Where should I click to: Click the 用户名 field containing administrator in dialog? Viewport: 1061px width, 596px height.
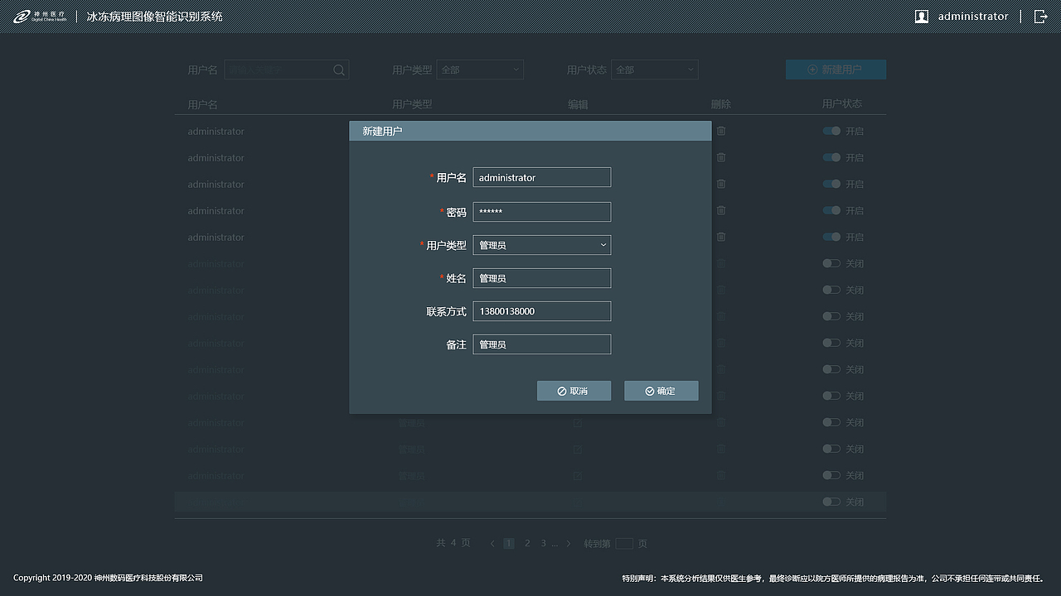(x=542, y=177)
